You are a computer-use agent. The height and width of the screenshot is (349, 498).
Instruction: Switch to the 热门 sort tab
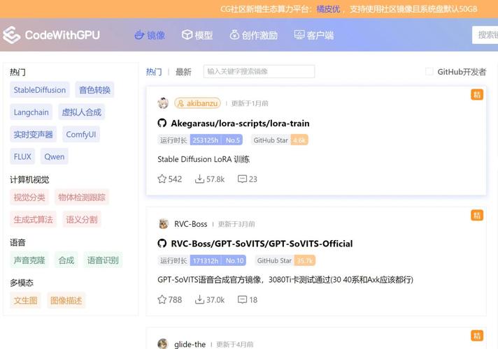(x=154, y=72)
